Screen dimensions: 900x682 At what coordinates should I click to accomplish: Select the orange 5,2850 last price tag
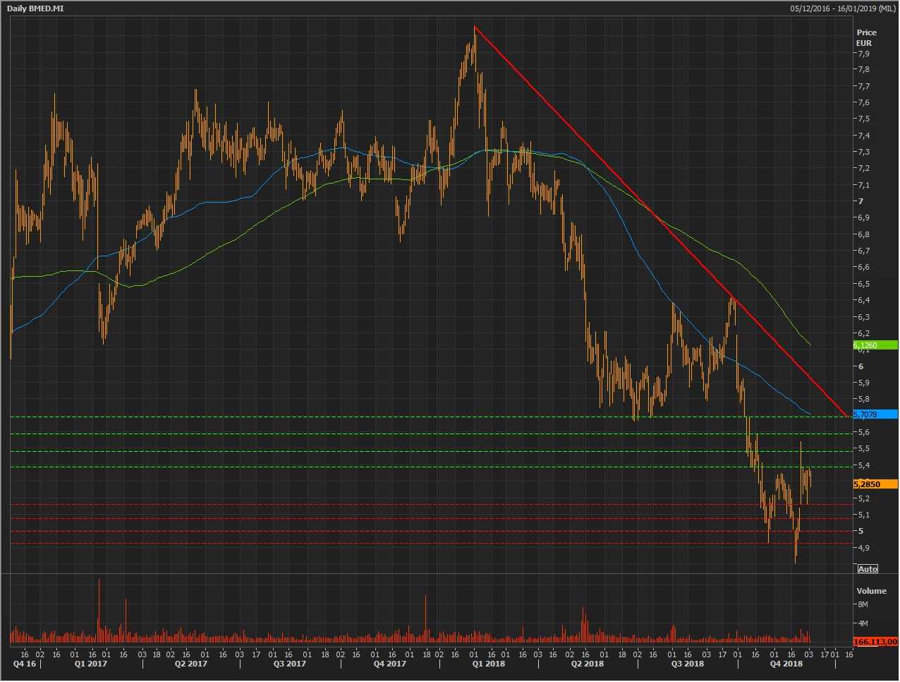click(875, 484)
